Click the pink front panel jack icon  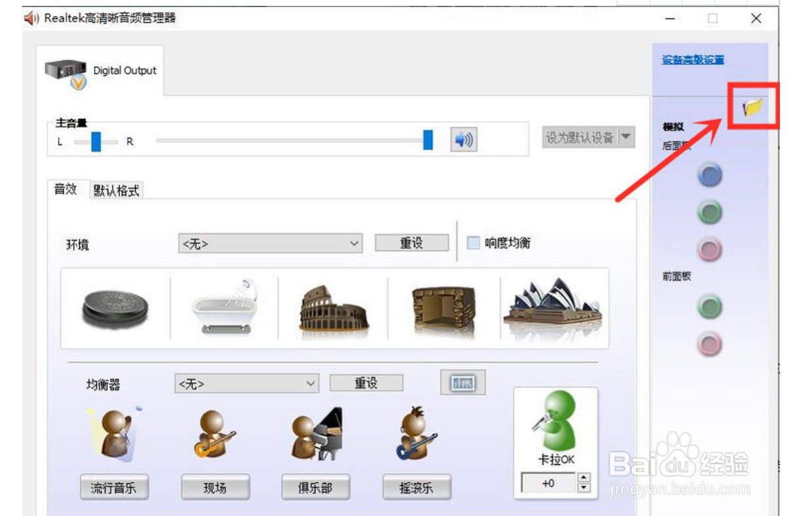coord(710,342)
